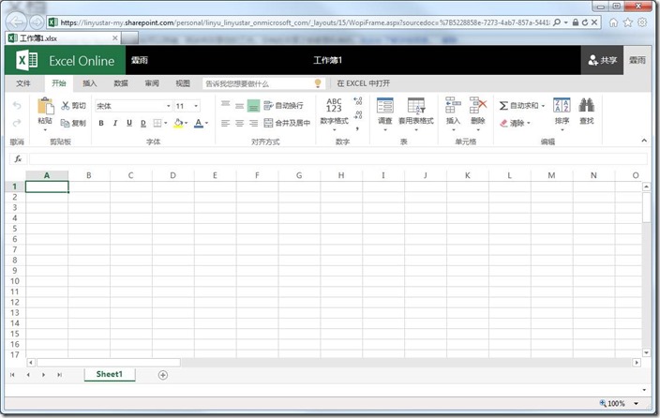Click Merge and Center button
Viewport: 660px width, 418px height.
coord(287,123)
